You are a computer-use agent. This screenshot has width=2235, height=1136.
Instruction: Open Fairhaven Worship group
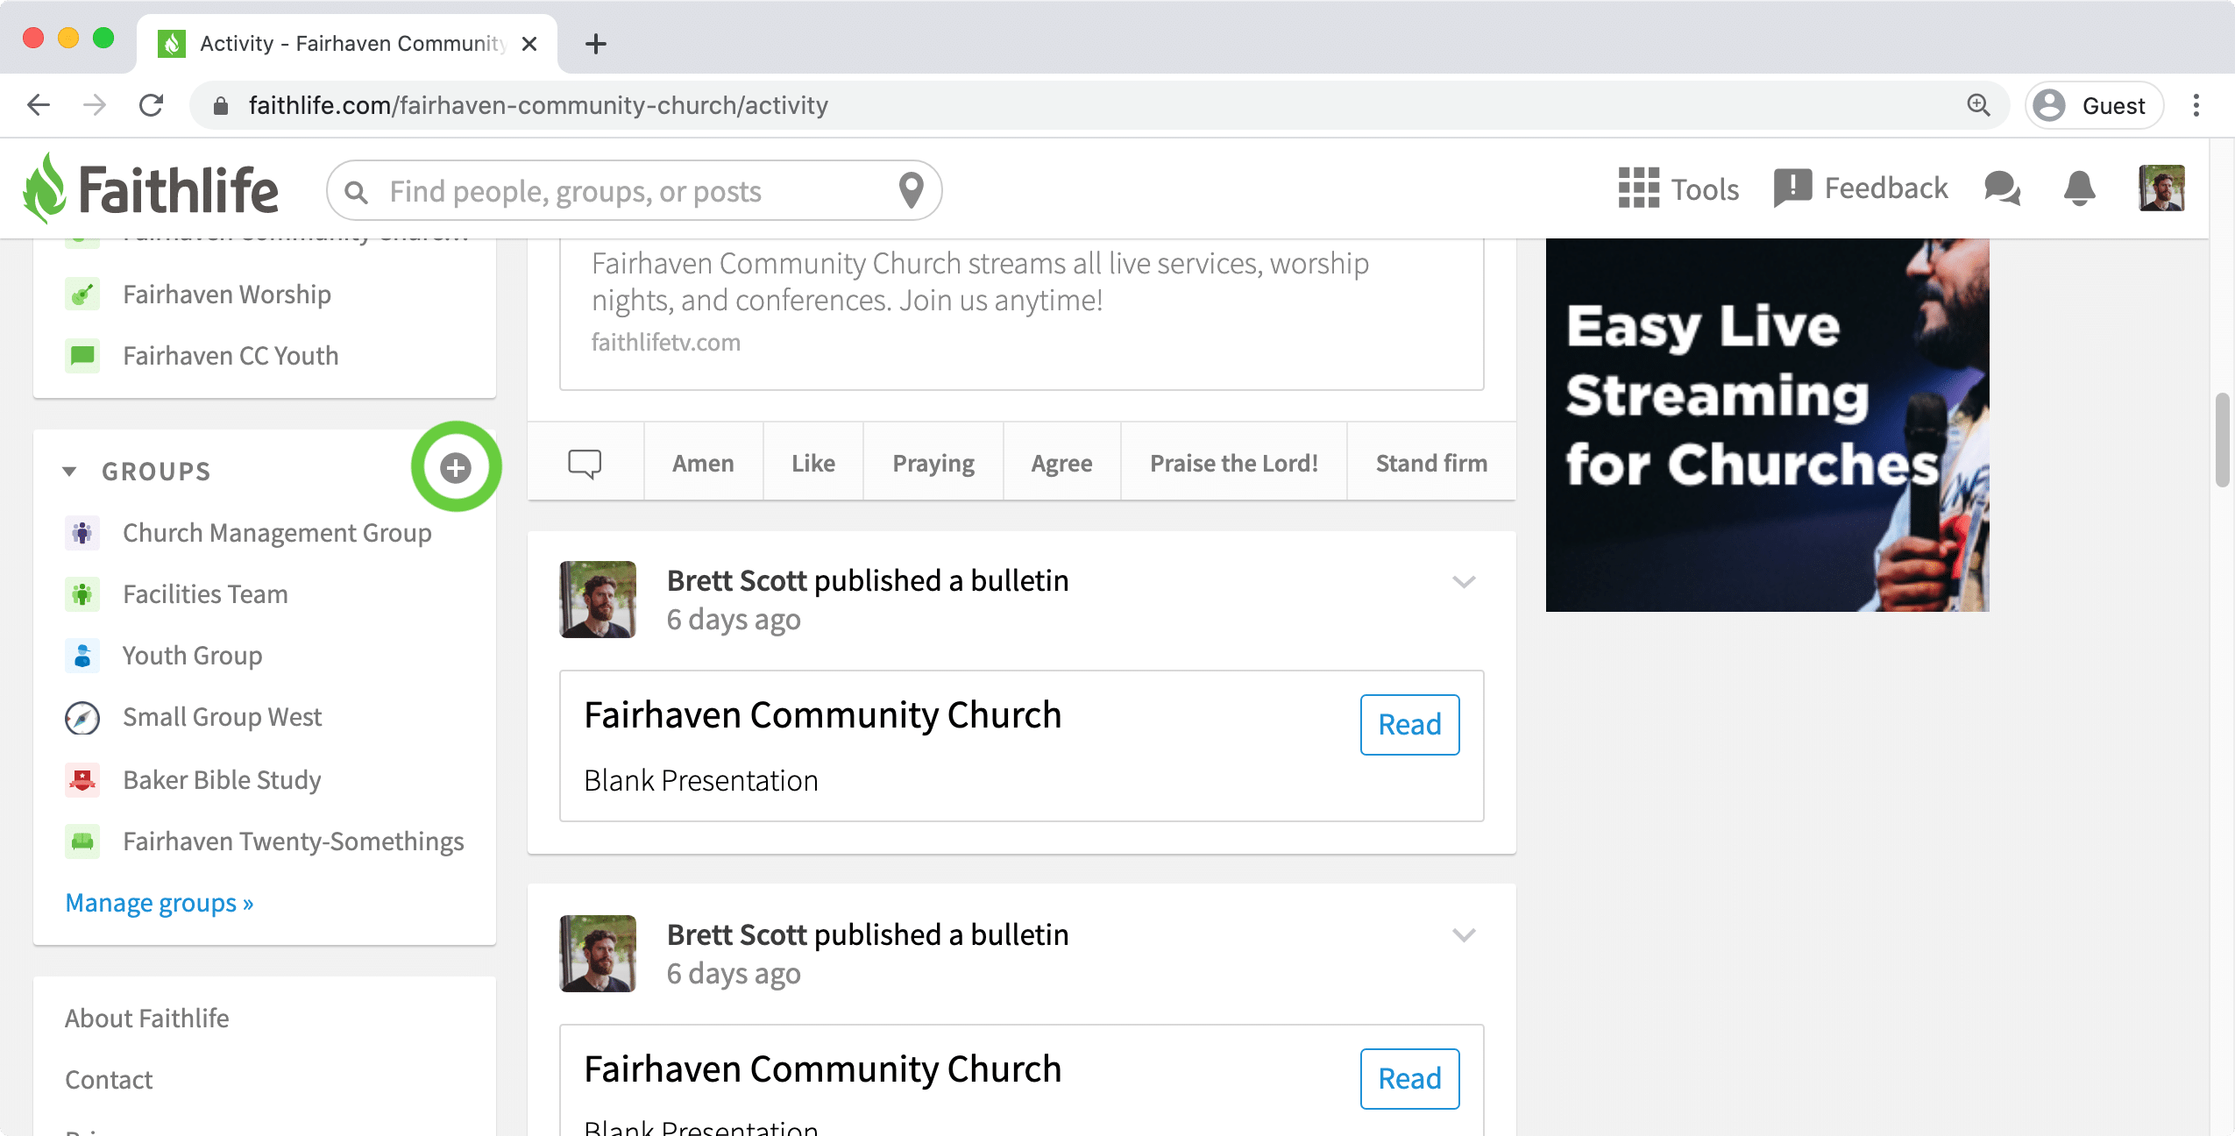[227, 295]
